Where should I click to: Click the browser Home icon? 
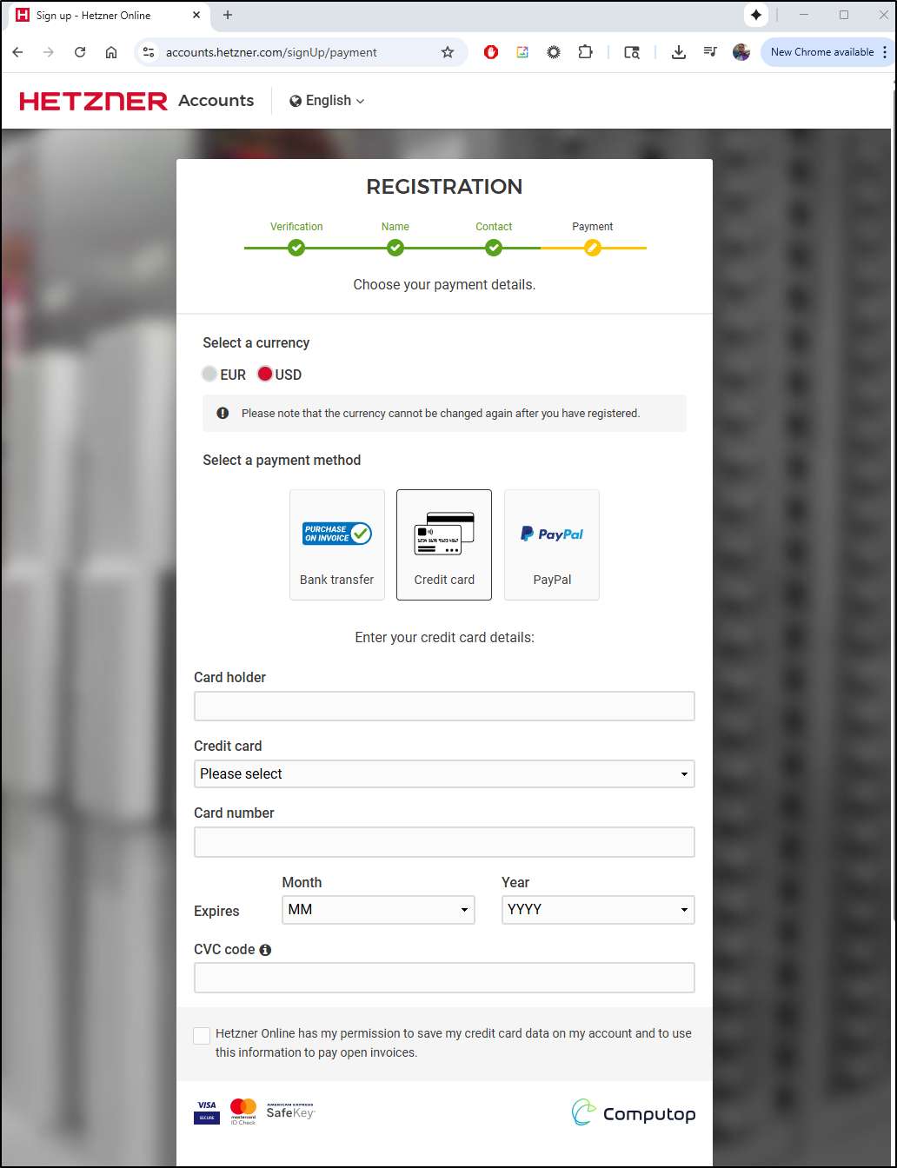click(111, 52)
